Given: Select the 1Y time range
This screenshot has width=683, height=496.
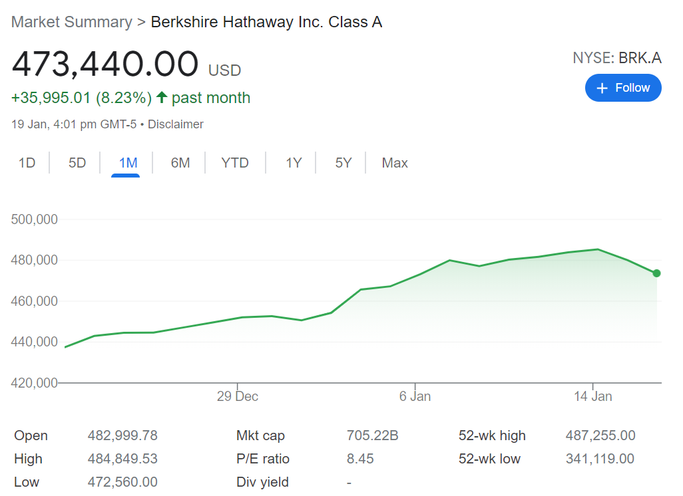Looking at the screenshot, I should [294, 163].
